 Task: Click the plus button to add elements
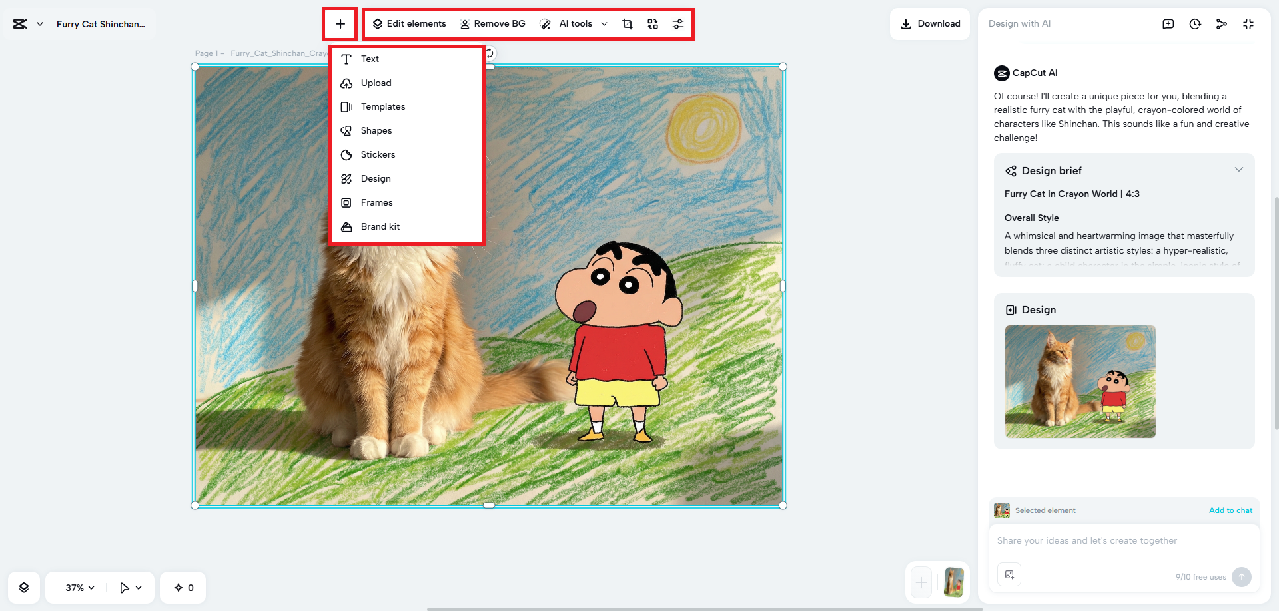340,23
